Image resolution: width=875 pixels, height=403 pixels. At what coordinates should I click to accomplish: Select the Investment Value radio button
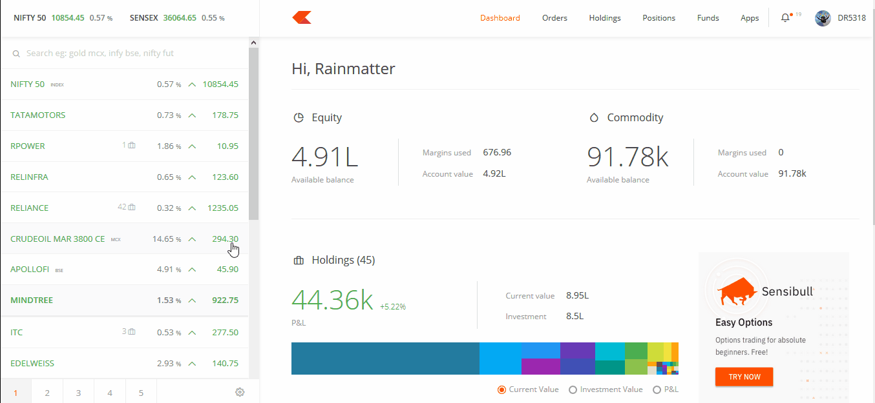[573, 389]
